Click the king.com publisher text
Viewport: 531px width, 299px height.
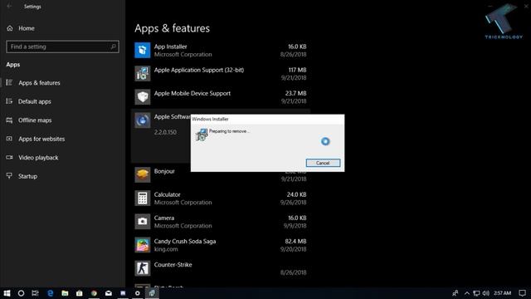[x=166, y=249]
